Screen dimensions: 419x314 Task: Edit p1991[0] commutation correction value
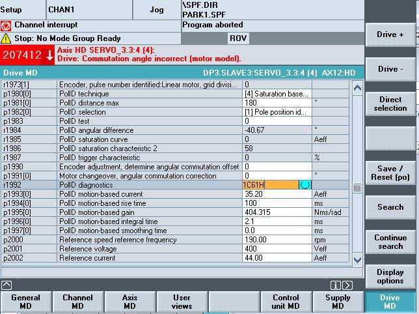click(277, 176)
